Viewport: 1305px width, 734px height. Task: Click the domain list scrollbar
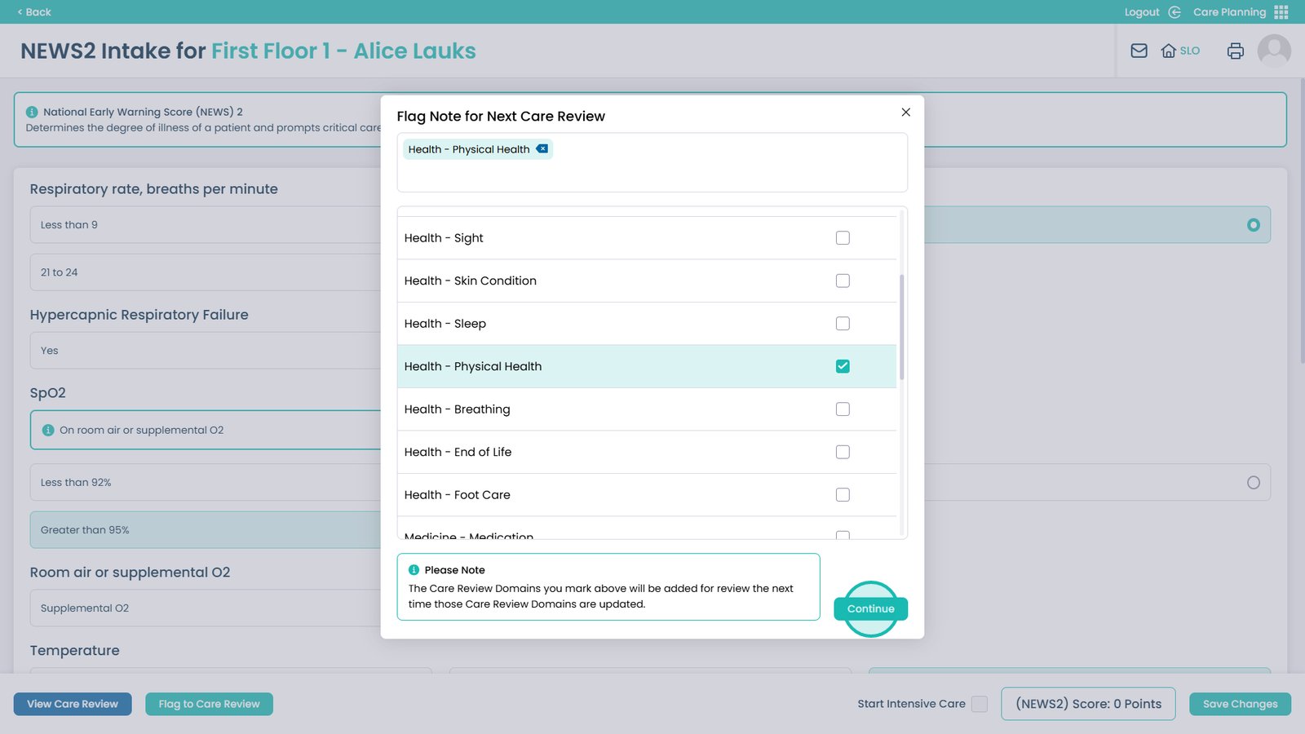pyautogui.click(x=901, y=326)
